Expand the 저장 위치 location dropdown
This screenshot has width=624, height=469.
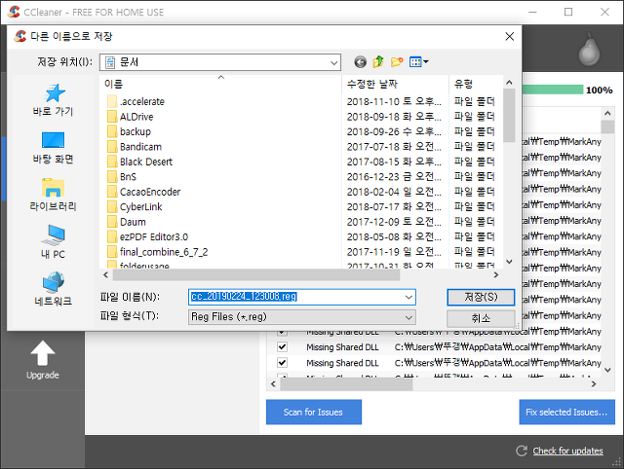(x=333, y=62)
